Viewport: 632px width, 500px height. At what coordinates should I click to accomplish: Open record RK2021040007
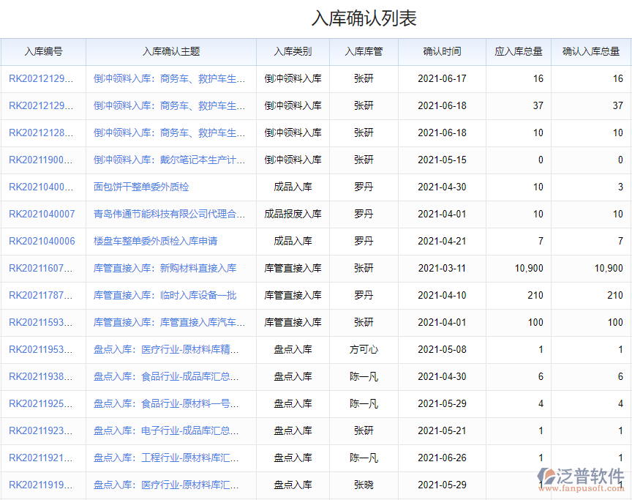[x=42, y=214]
